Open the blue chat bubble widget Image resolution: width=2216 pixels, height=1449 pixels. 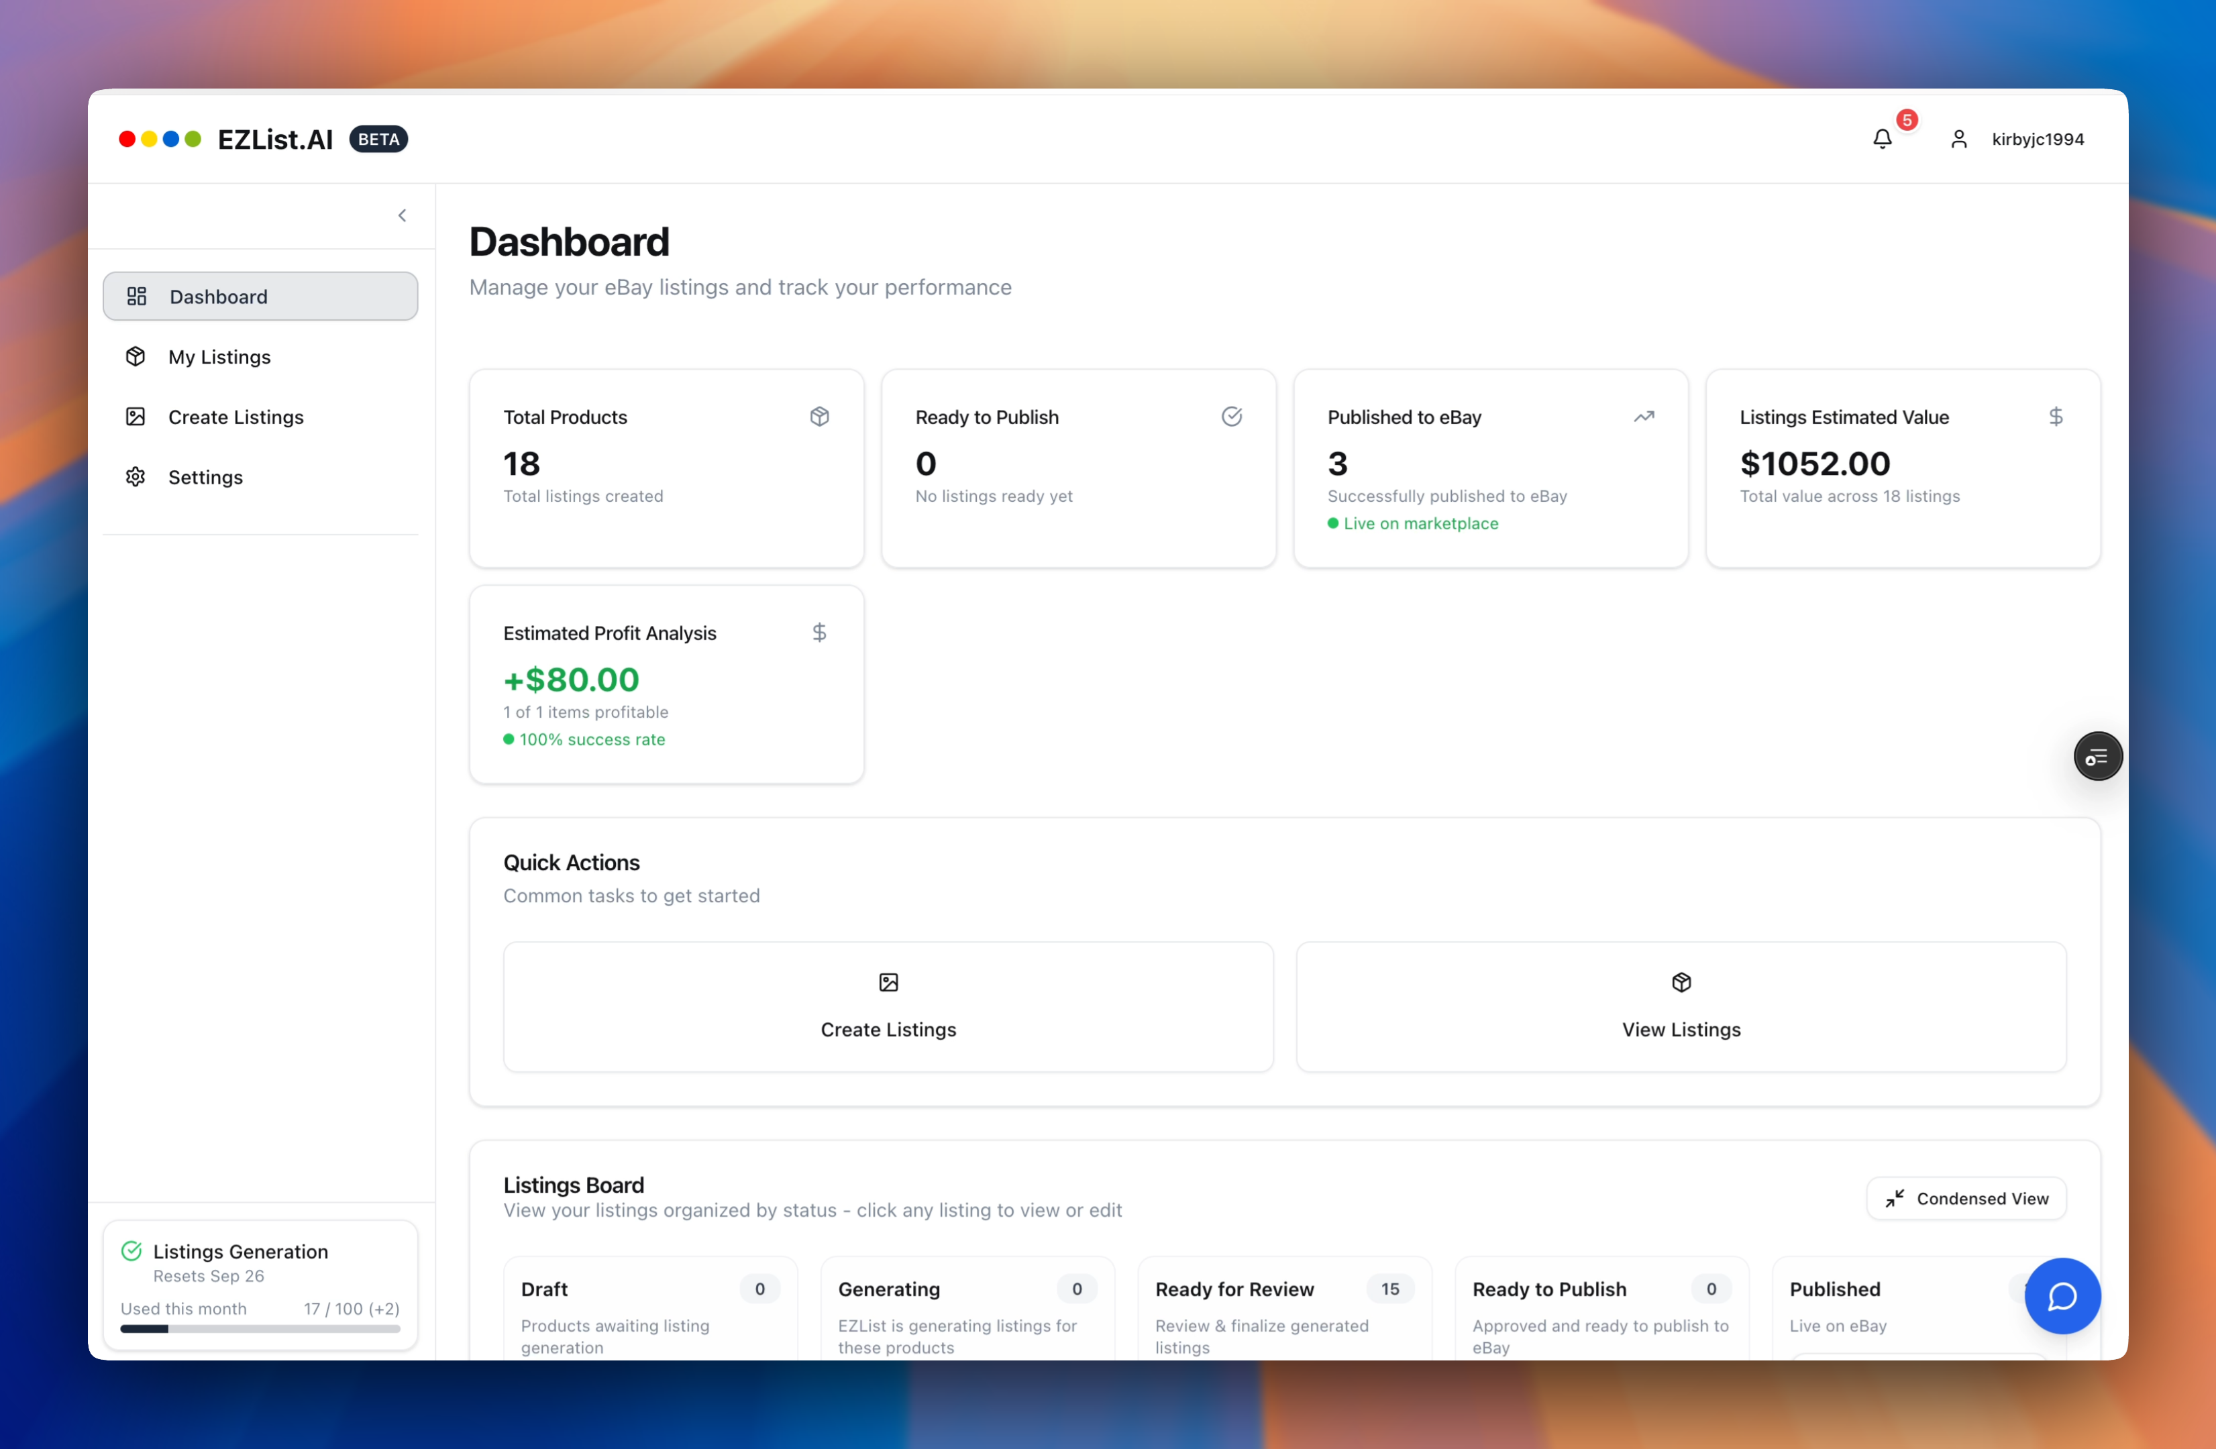point(2062,1295)
